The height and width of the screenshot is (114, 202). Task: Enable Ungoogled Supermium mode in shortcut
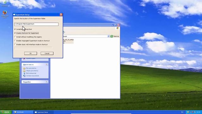click(x=15, y=41)
